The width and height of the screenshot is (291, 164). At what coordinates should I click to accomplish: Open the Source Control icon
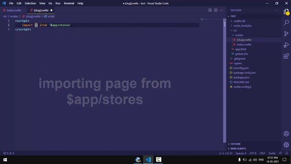point(286,34)
